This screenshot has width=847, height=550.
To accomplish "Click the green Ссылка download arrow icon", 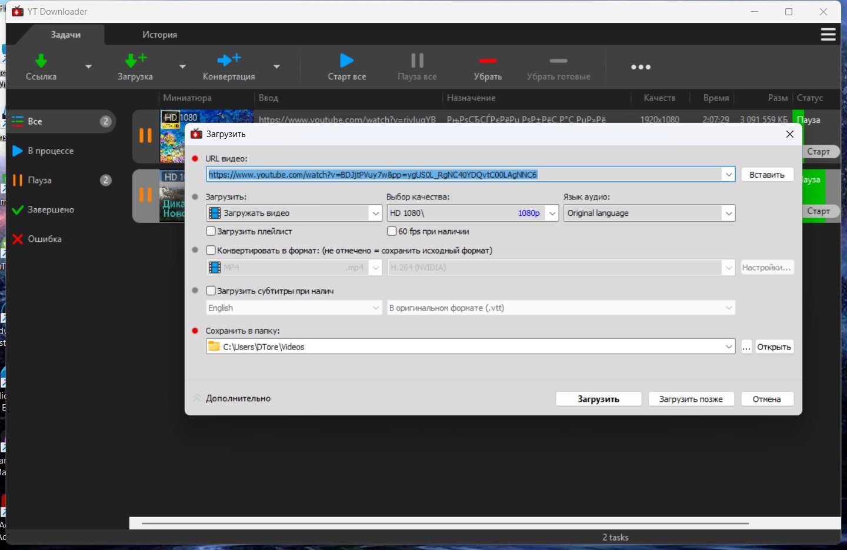I will 41,61.
